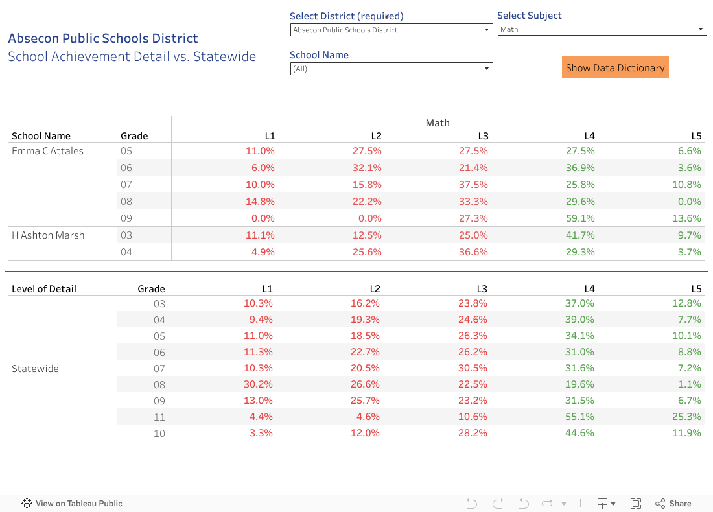Click the Revert (reset view) icon

(524, 504)
